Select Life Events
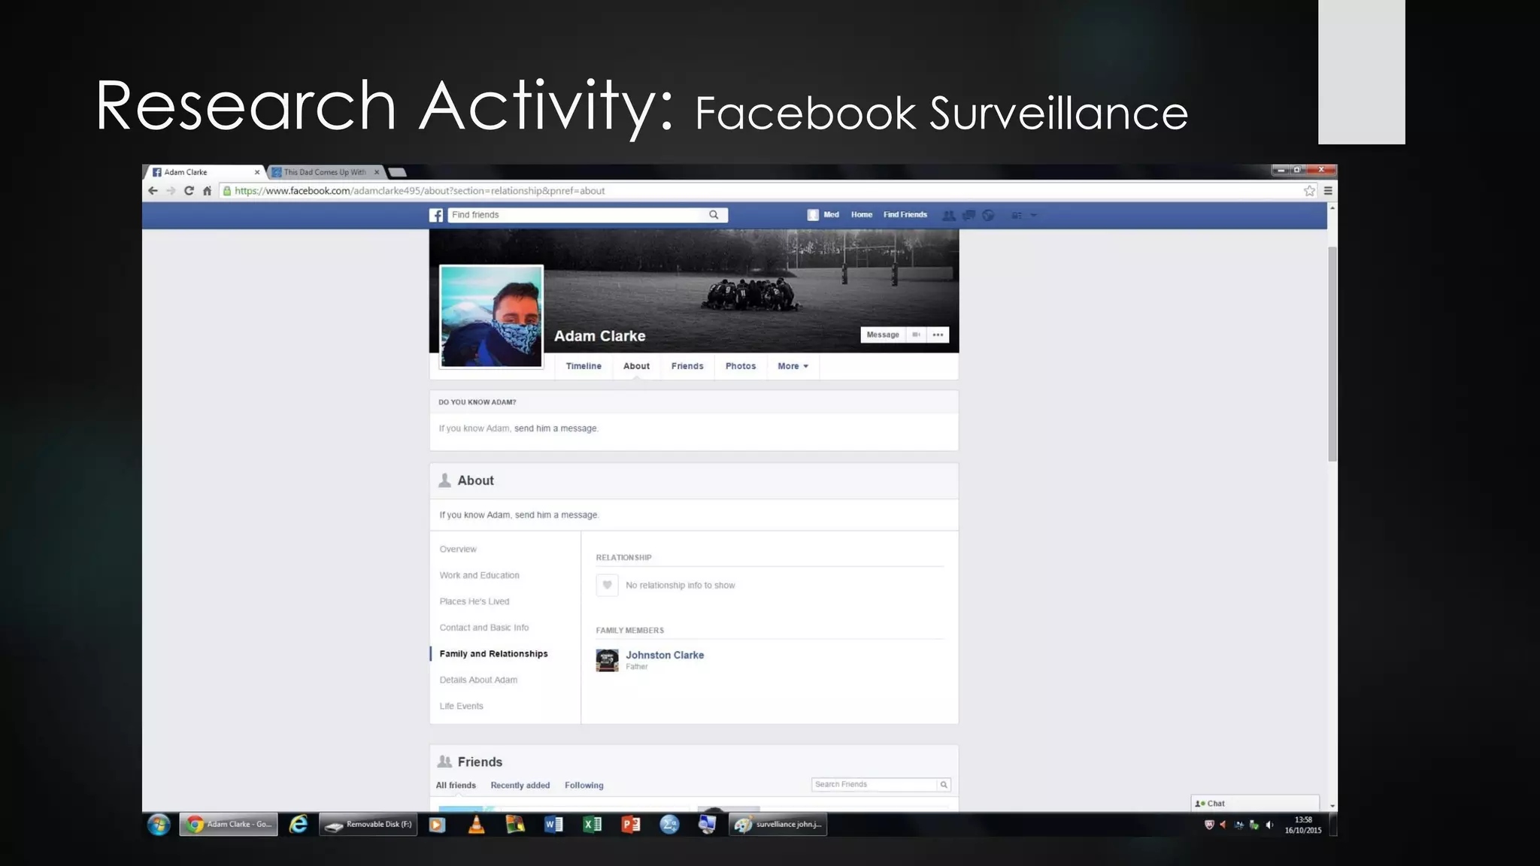Viewport: 1540px width, 866px height. tap(462, 707)
